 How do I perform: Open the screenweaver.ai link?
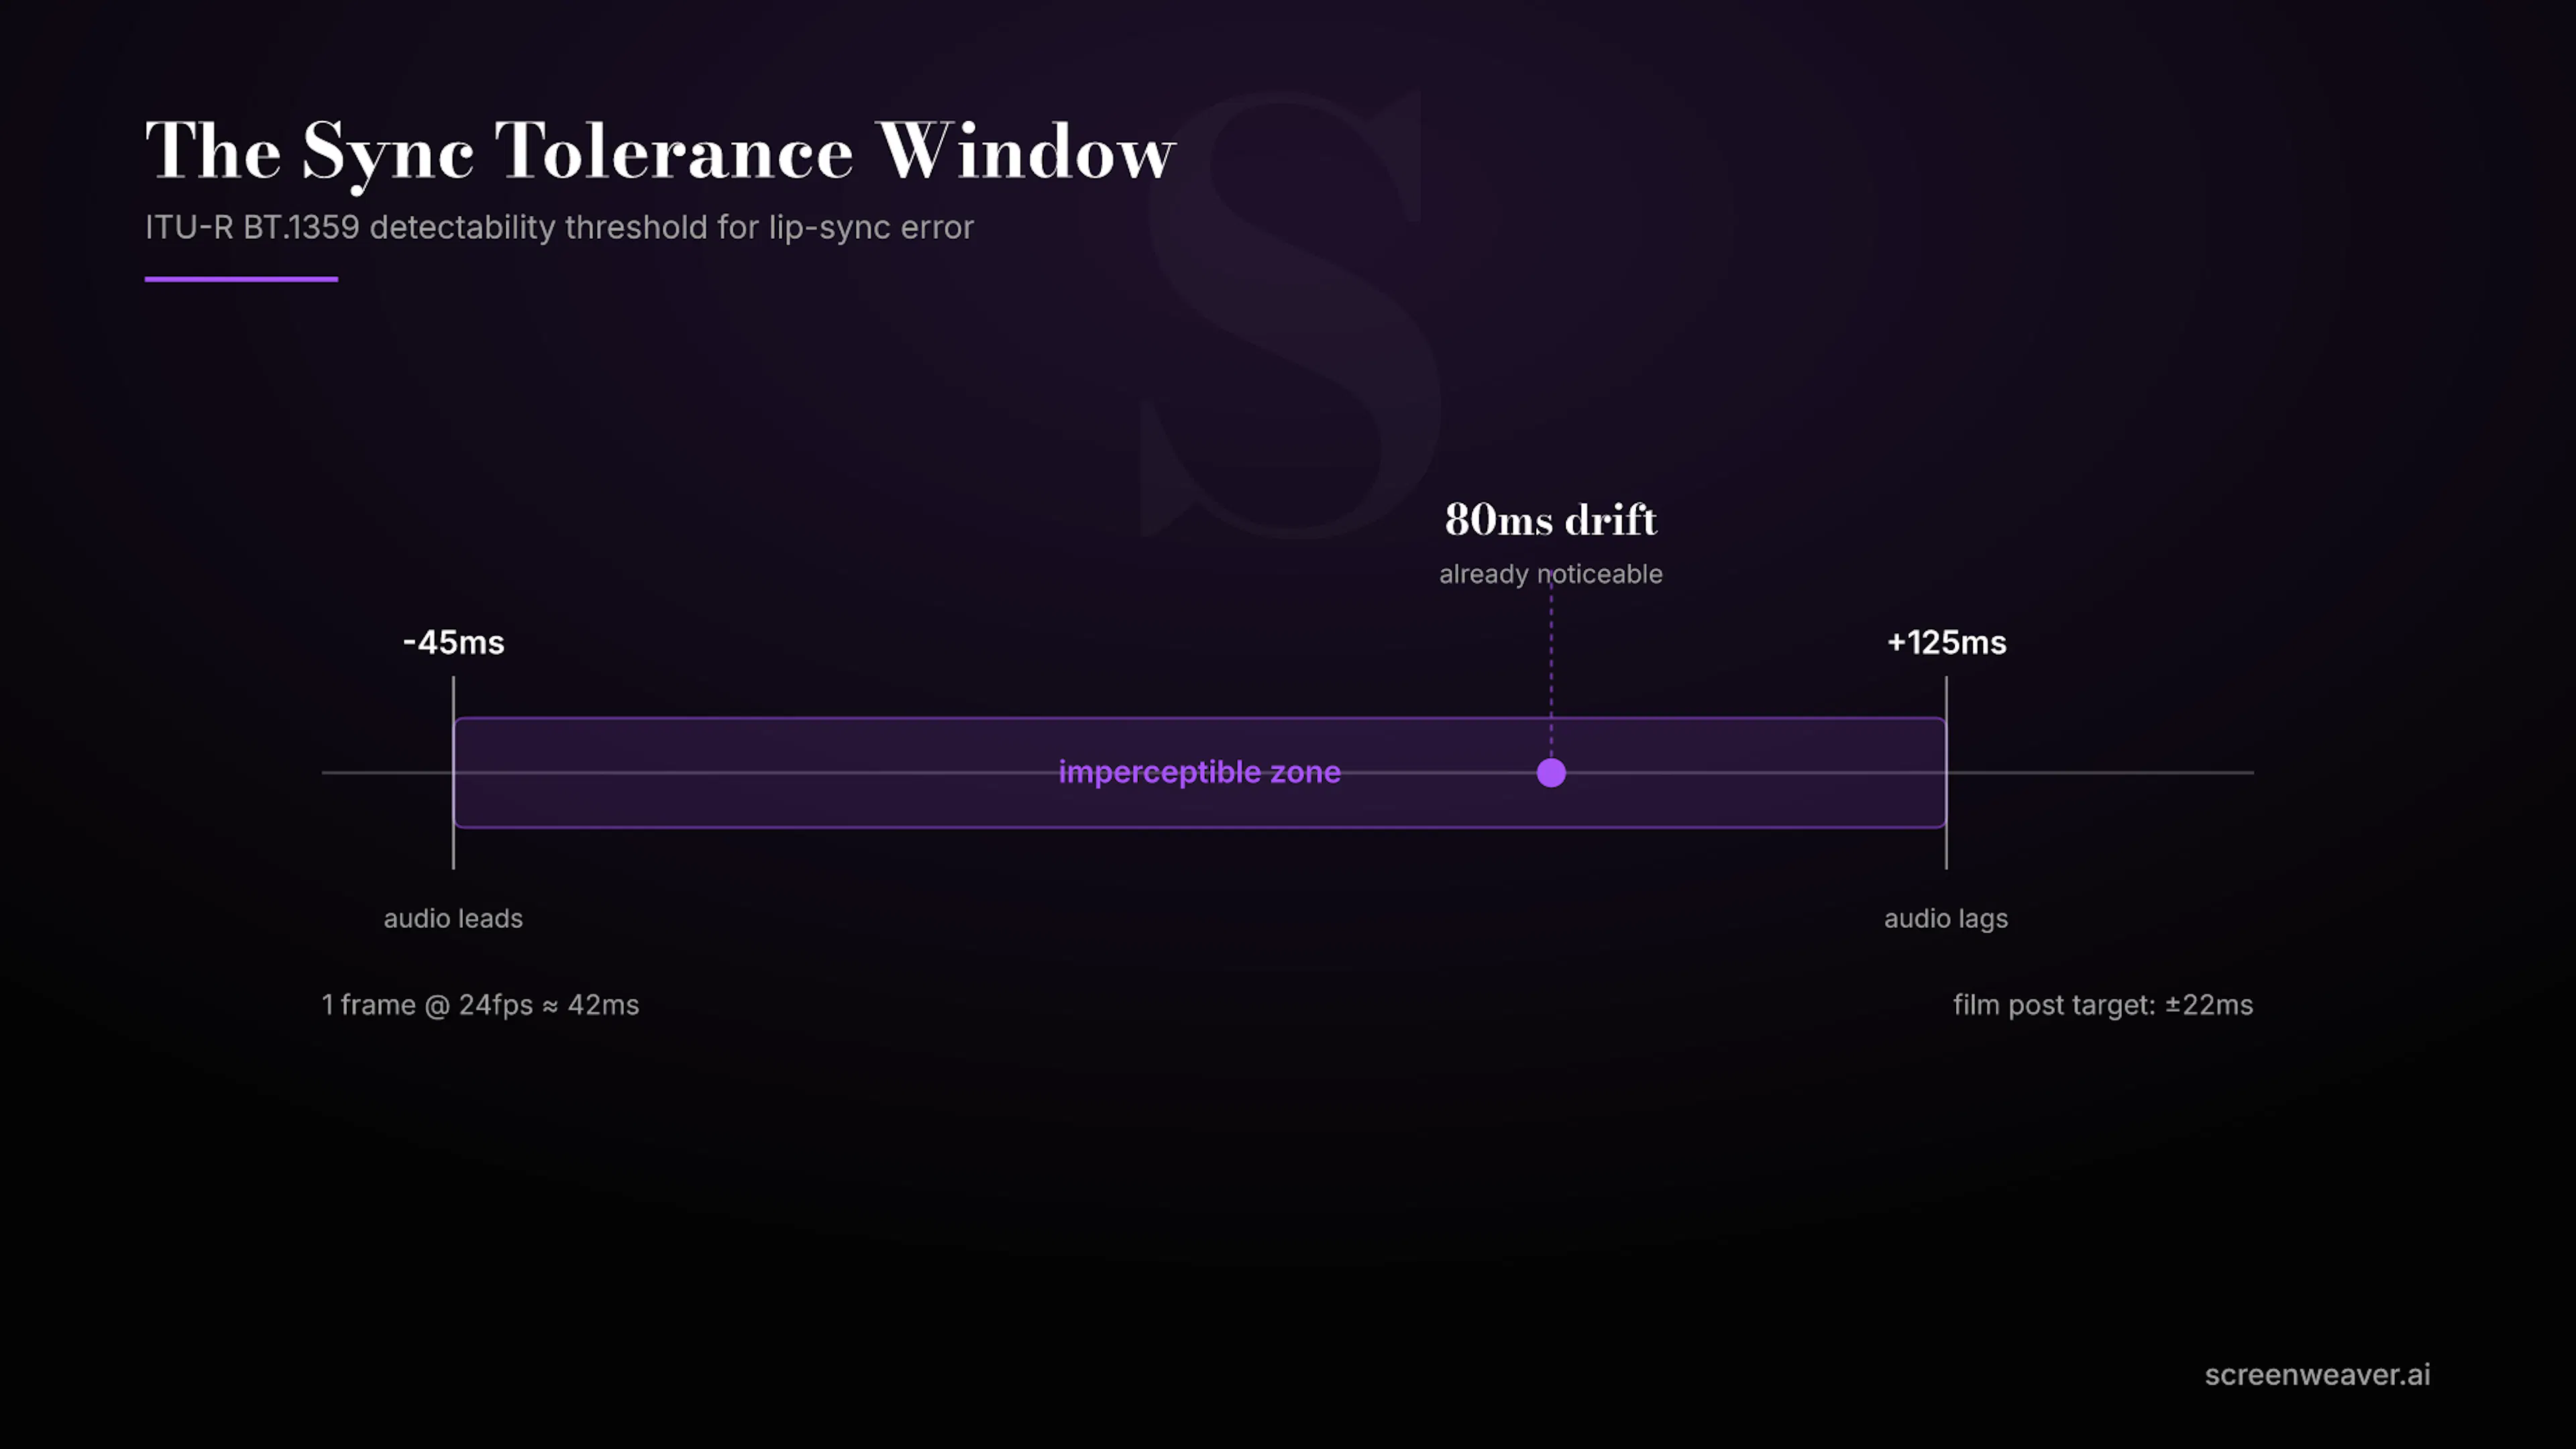(x=2317, y=1375)
